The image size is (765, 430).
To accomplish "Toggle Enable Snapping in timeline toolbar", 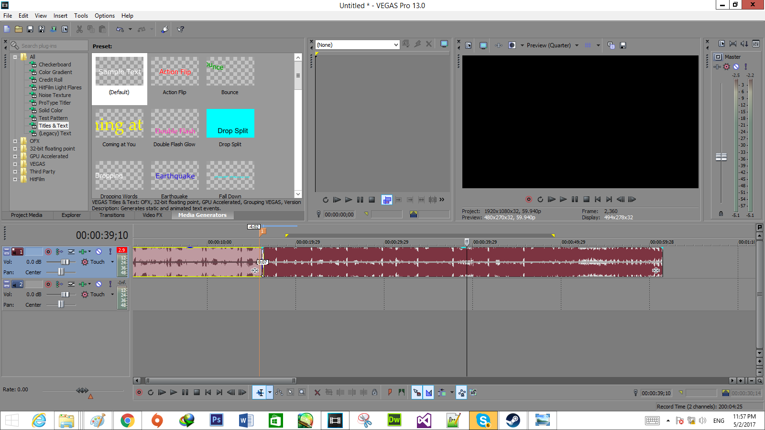I will pyautogui.click(x=417, y=392).
